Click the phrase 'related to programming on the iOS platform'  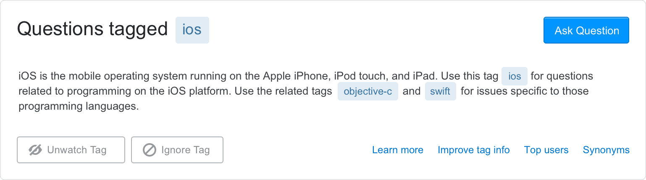click(x=125, y=91)
